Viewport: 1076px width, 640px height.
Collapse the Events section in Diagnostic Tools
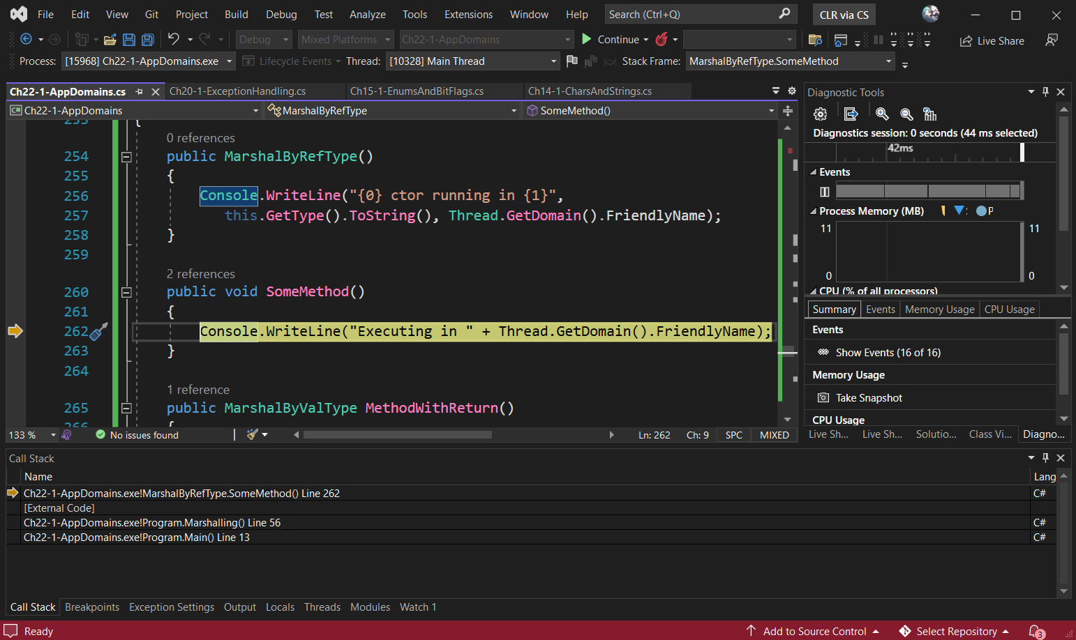[813, 172]
